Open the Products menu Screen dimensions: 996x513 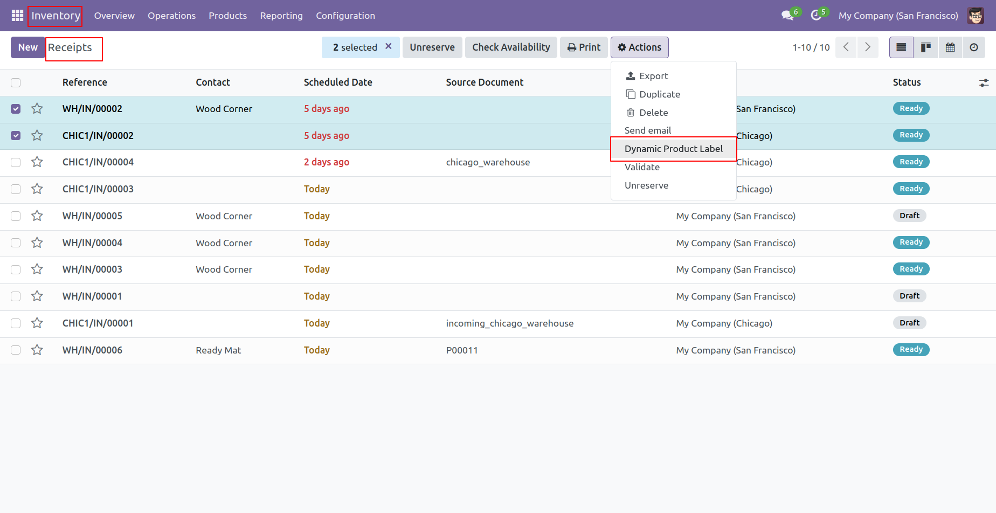click(227, 16)
